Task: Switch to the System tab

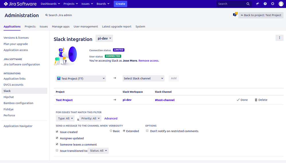Action: click(x=140, y=27)
